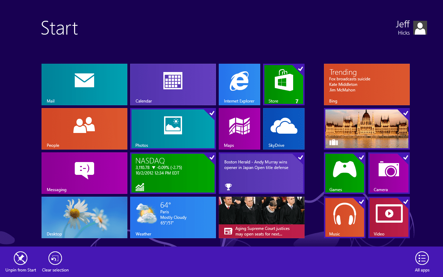The height and width of the screenshot is (277, 443).
Task: Deselect the NASDAQ tile checkmark
Action: tap(212, 157)
